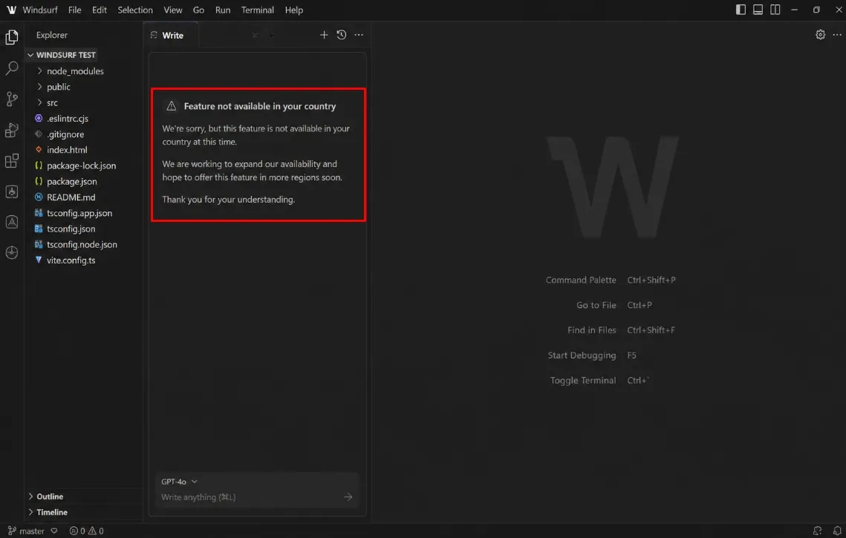
Task: Open the Terminal menu
Action: click(x=257, y=10)
